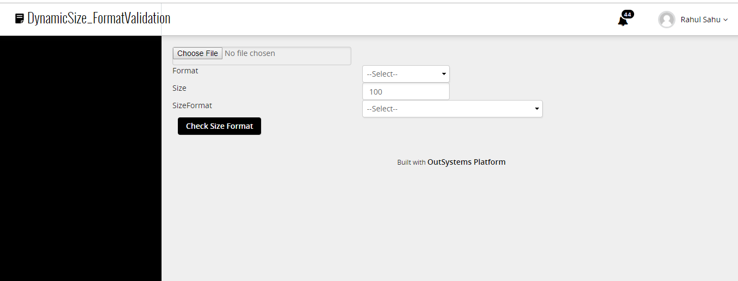This screenshot has width=738, height=281.
Task: Click the notification bell icon
Action: pyautogui.click(x=623, y=21)
